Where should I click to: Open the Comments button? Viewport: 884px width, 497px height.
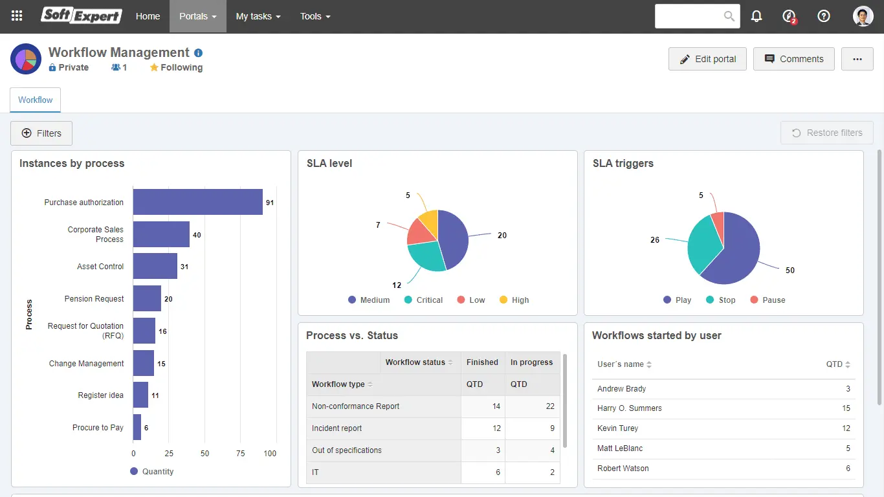793,59
